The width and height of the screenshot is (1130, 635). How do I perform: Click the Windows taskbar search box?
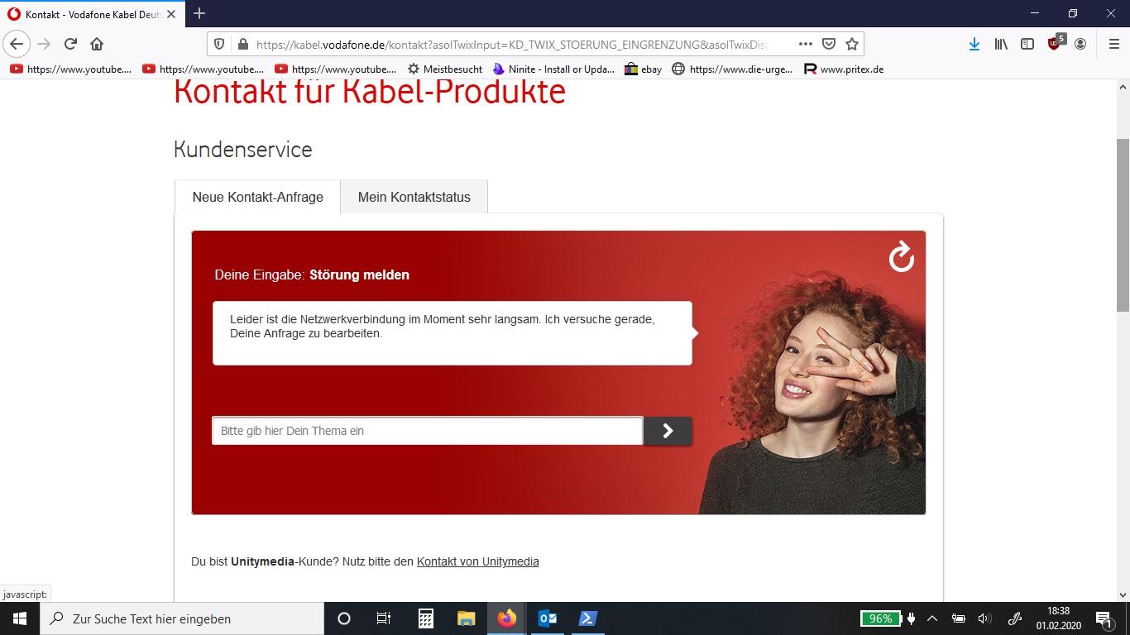pos(182,618)
